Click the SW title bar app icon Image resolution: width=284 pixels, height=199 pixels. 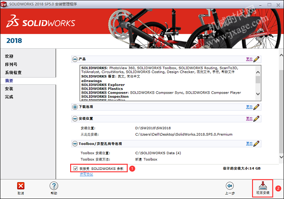3,4
